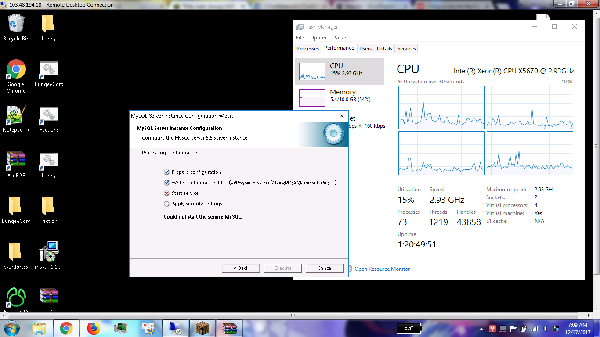Open the Lobby folder on the desktop
The width and height of the screenshot is (600, 337).
(x=49, y=27)
